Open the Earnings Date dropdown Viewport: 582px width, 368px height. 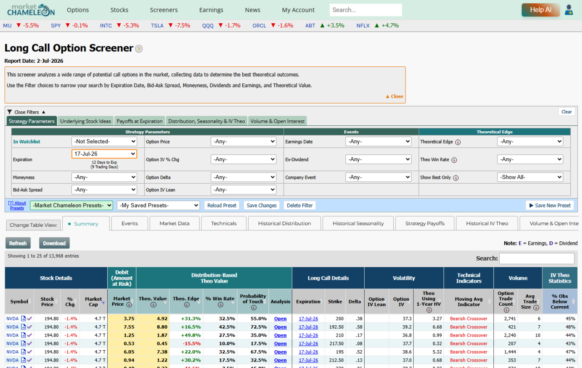(x=378, y=141)
